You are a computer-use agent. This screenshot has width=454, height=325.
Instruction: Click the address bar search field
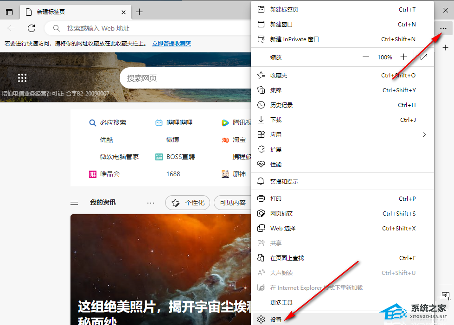tap(147, 28)
